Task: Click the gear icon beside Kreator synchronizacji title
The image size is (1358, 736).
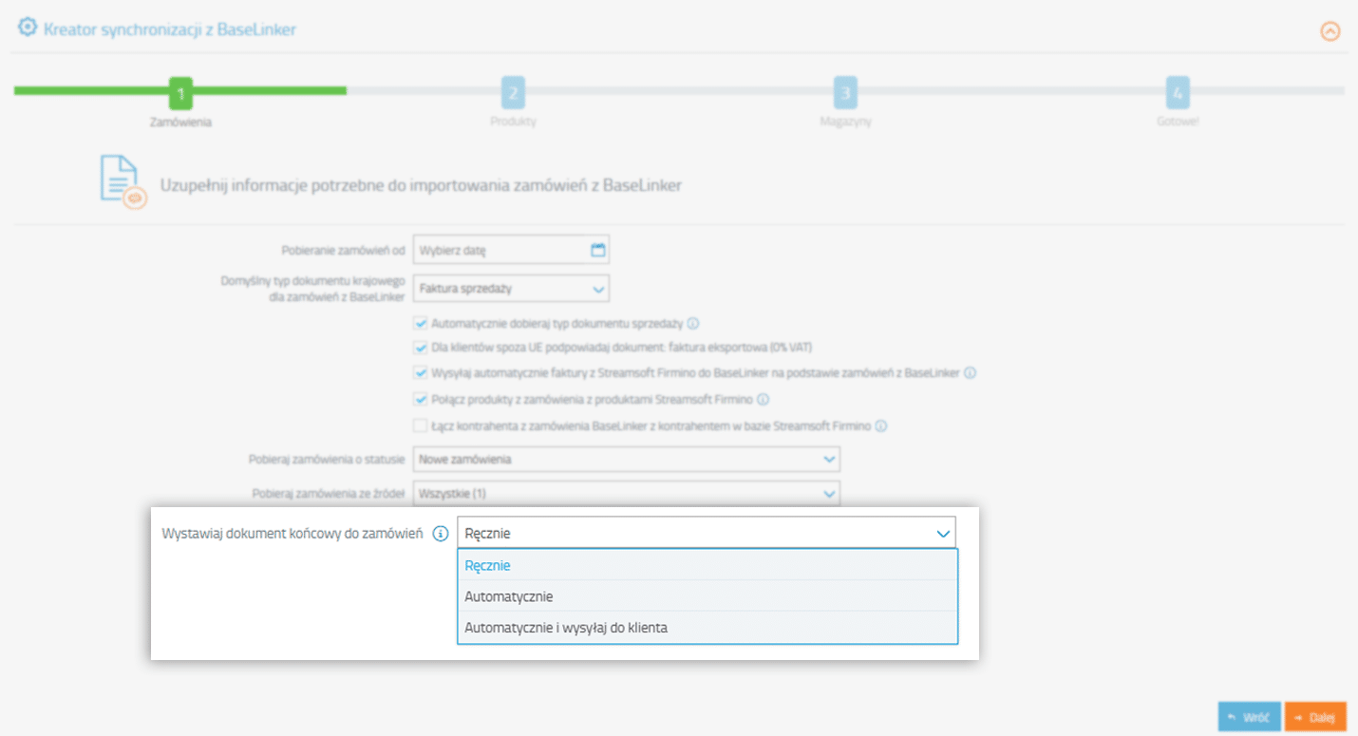Action: (x=28, y=28)
